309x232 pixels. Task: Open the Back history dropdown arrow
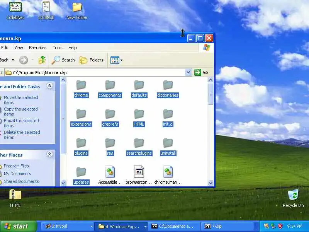pos(13,60)
